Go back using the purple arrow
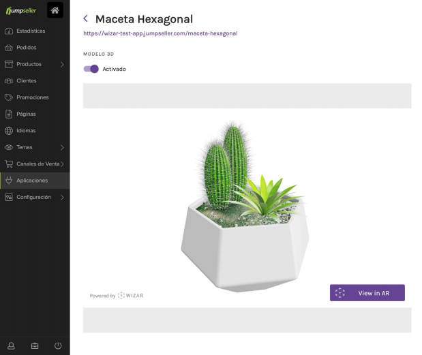The width and height of the screenshot is (422, 355). [86, 18]
